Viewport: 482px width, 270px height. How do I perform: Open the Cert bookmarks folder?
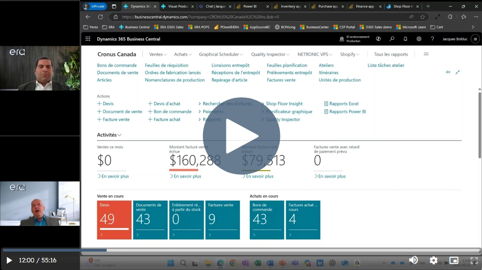pos(437,27)
